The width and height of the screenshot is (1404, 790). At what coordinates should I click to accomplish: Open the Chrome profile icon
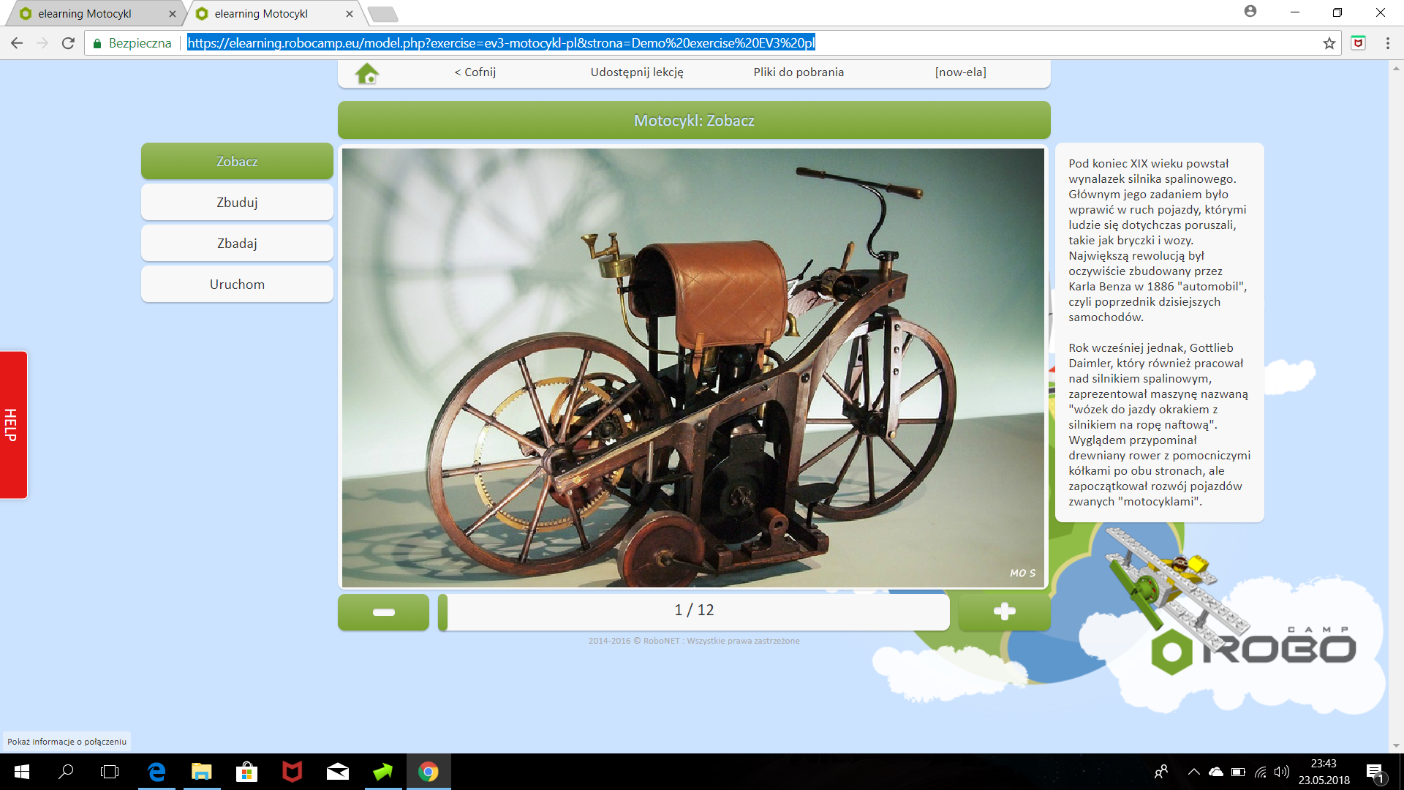[x=1250, y=12]
